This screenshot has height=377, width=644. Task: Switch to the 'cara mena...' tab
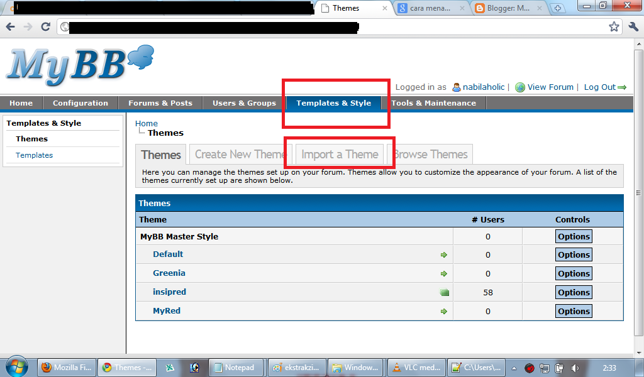point(430,8)
